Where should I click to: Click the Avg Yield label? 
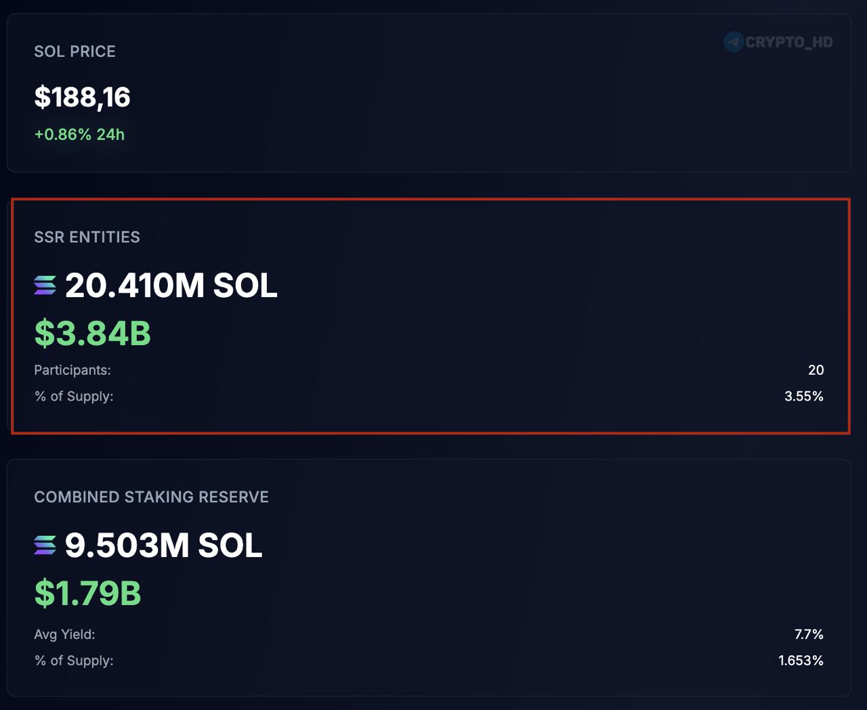64,634
